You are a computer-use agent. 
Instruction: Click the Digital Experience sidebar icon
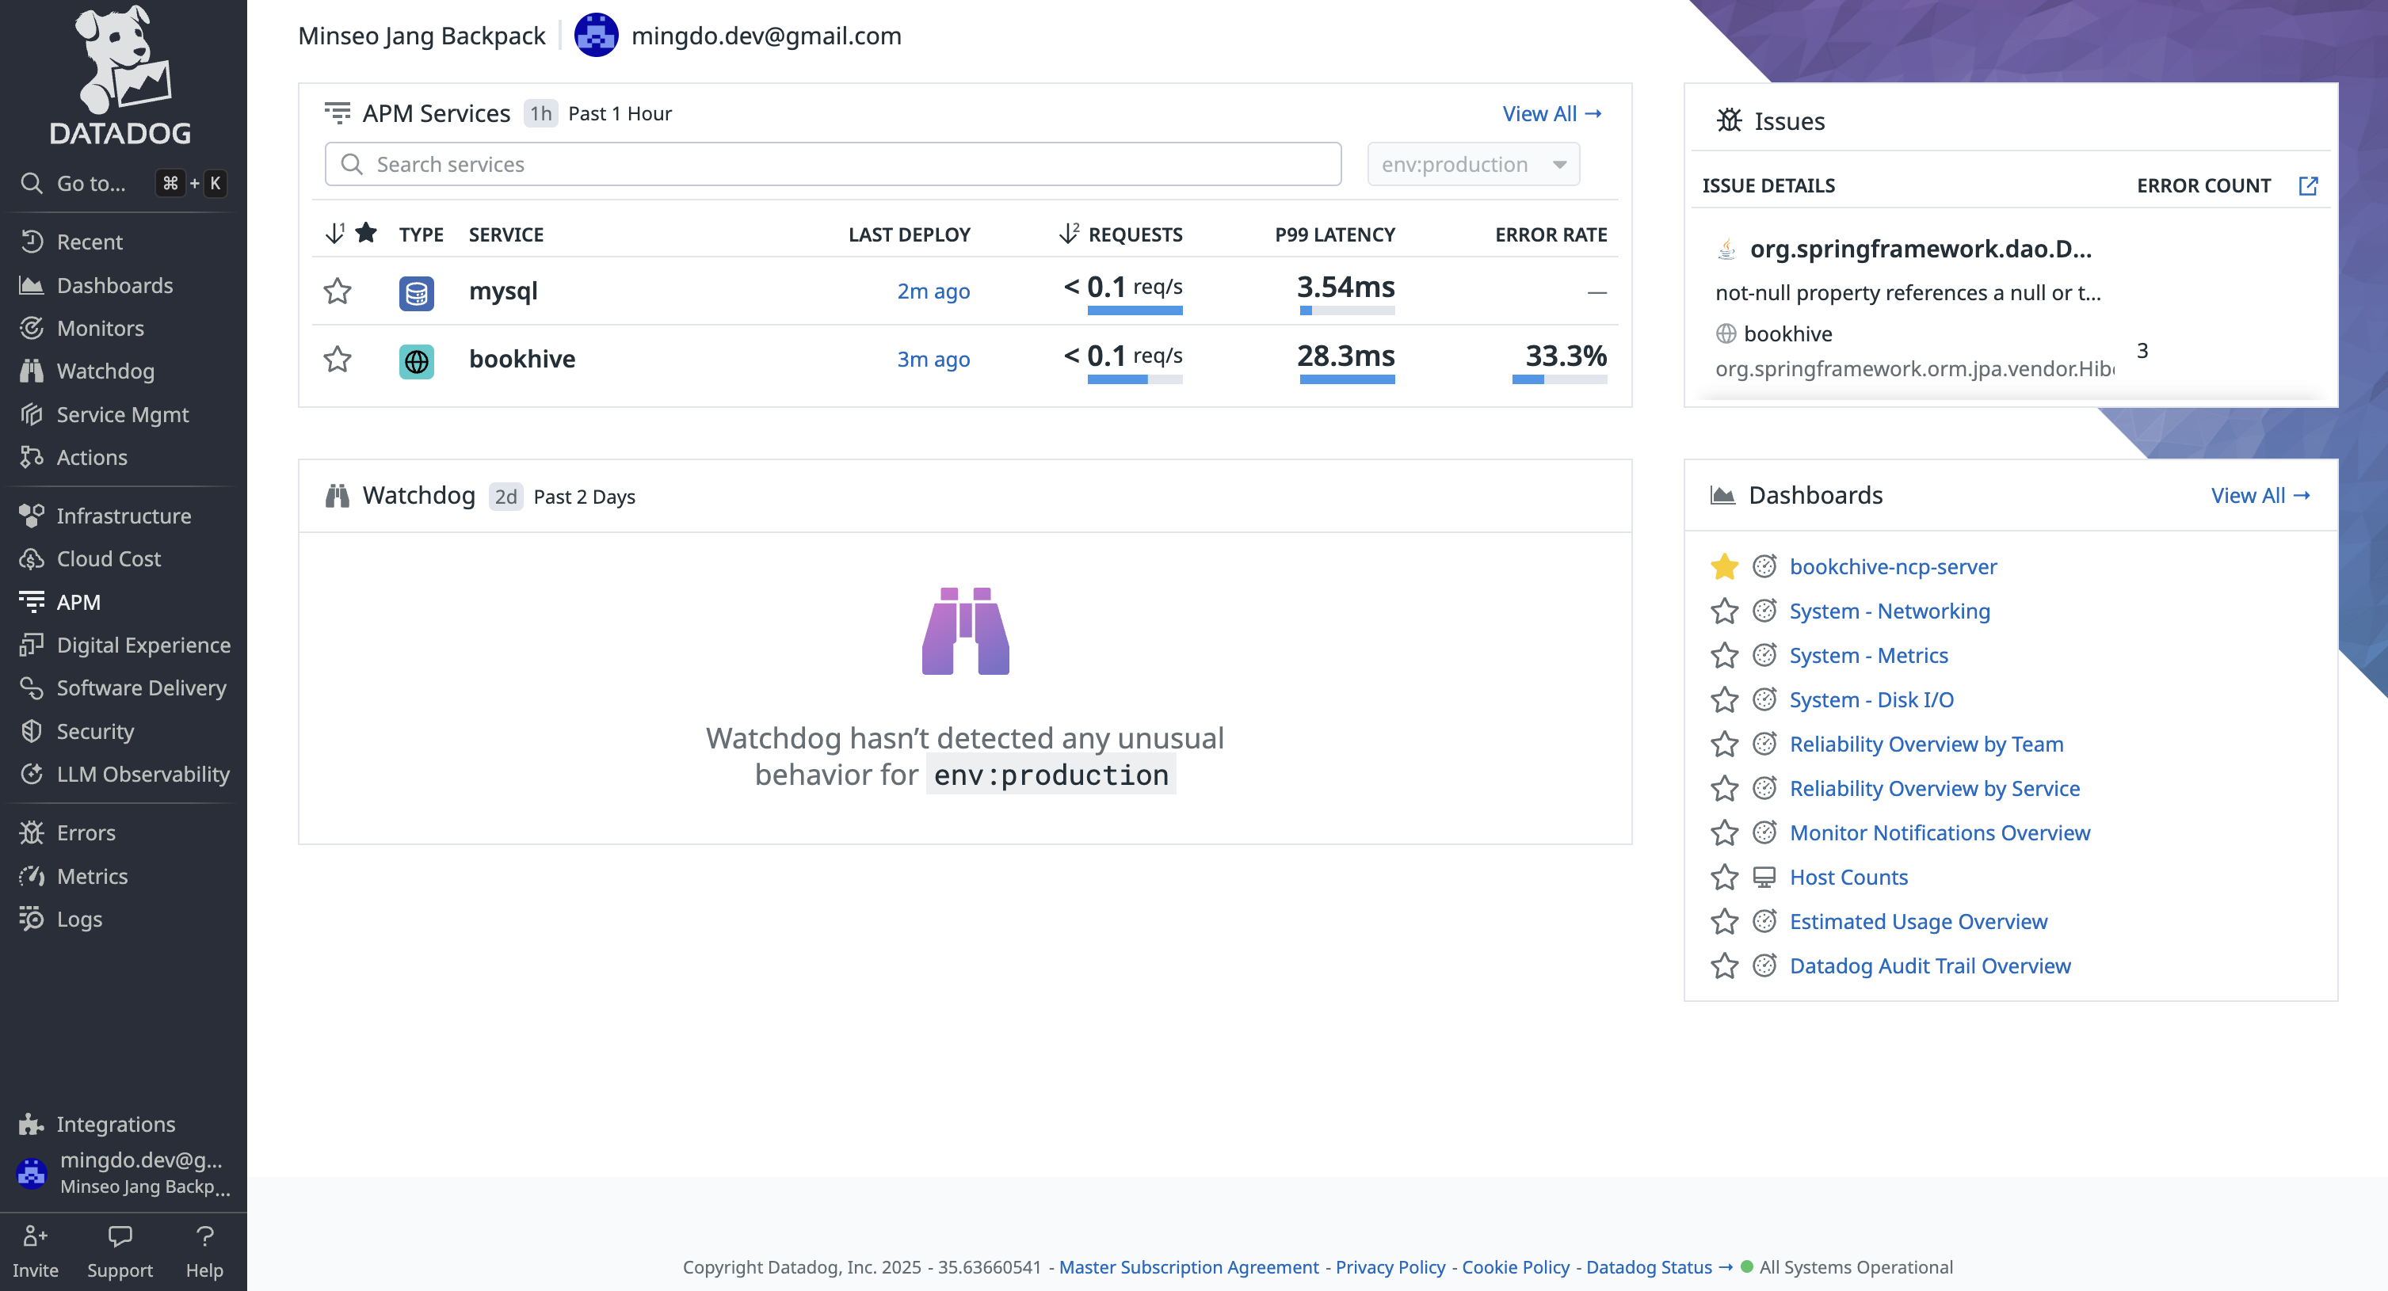(x=32, y=645)
